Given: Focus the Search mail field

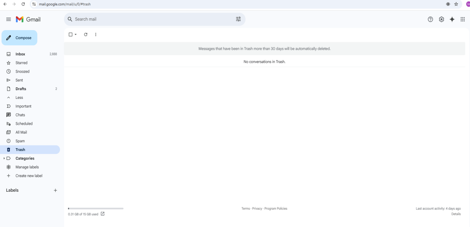Looking at the screenshot, I should coord(154,19).
